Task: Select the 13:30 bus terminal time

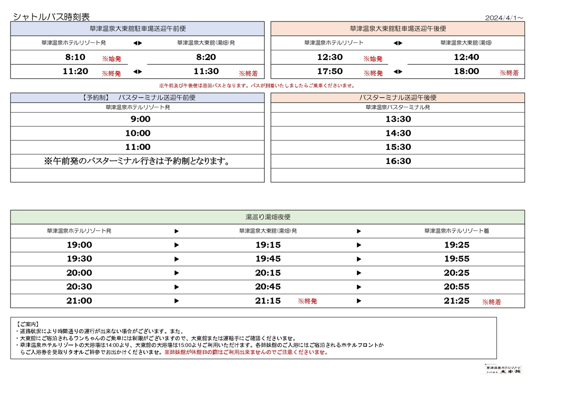Action: click(x=398, y=119)
